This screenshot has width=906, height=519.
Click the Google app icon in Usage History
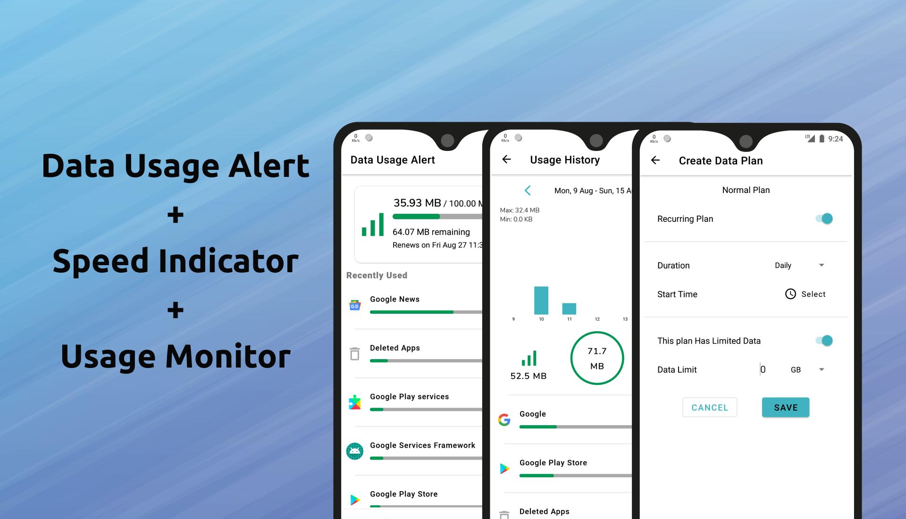click(x=506, y=416)
